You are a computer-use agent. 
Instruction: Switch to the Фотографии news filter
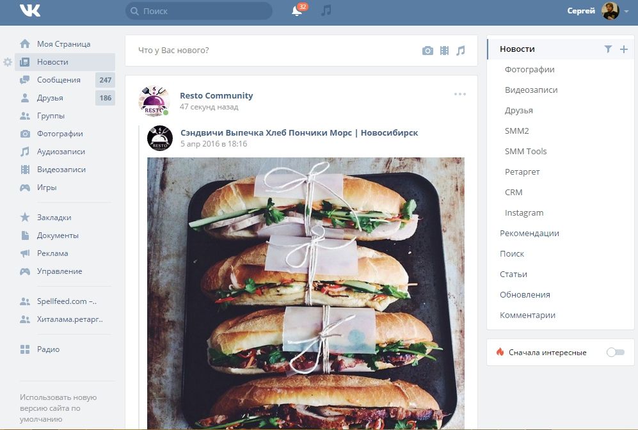529,69
